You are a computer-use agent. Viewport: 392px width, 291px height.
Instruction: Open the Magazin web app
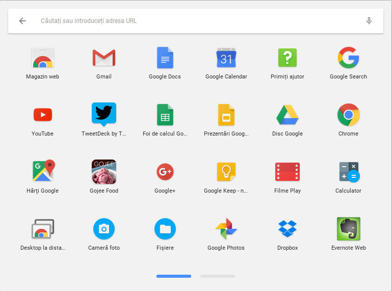click(43, 58)
